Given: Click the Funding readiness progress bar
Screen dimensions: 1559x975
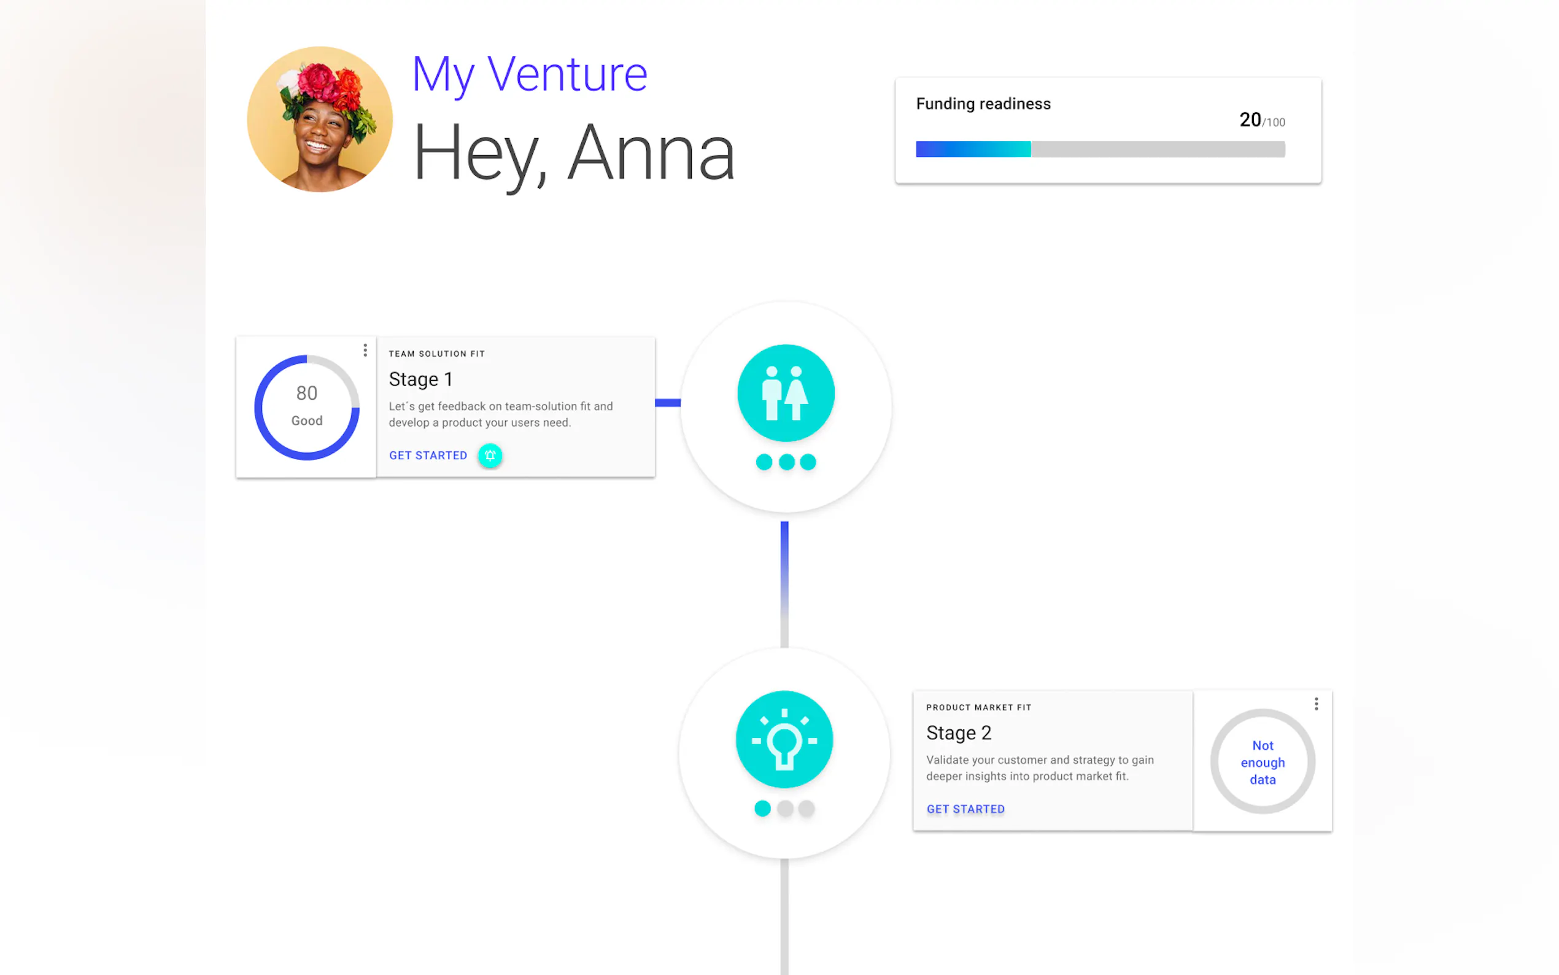Looking at the screenshot, I should [1099, 149].
